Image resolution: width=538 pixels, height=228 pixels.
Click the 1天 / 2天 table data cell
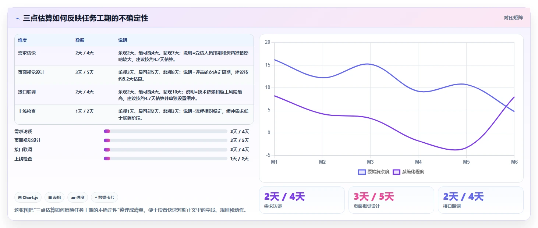coord(85,111)
